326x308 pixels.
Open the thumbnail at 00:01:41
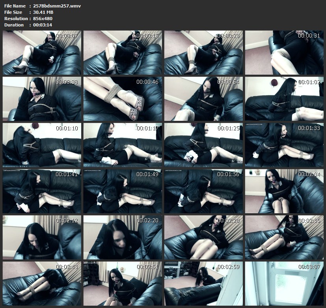tap(42, 191)
